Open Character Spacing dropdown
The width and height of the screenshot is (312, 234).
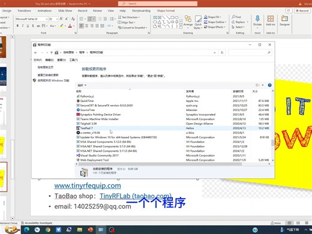click(44, 26)
